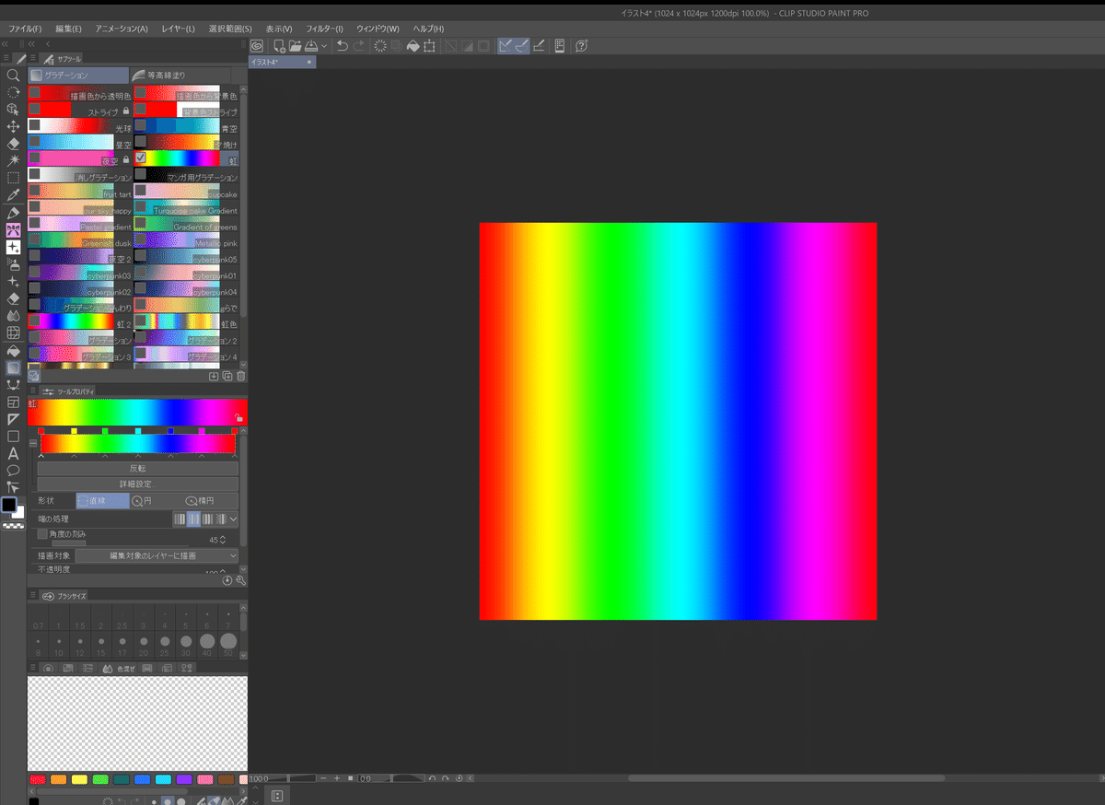Open the 編集 menu

click(68, 29)
